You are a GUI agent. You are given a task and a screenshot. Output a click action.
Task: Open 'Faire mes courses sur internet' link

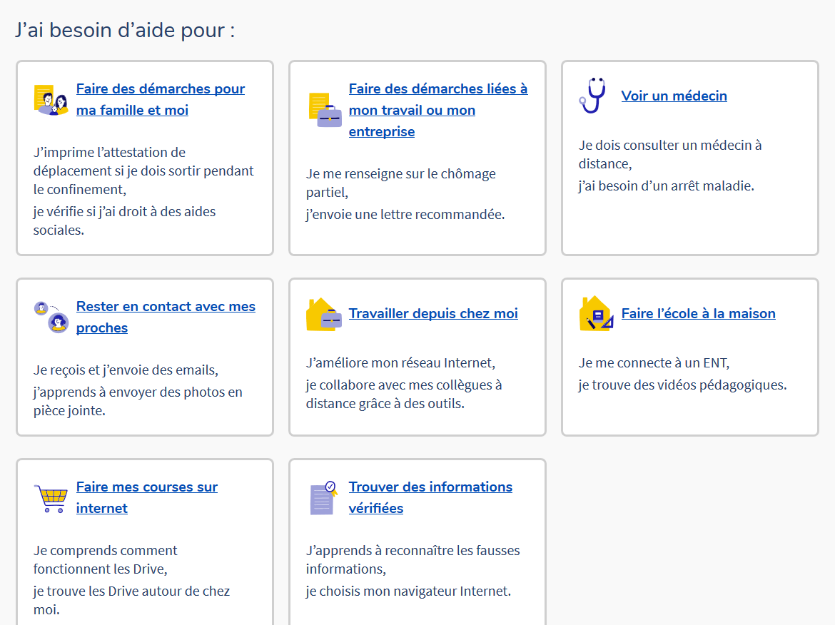pos(146,498)
